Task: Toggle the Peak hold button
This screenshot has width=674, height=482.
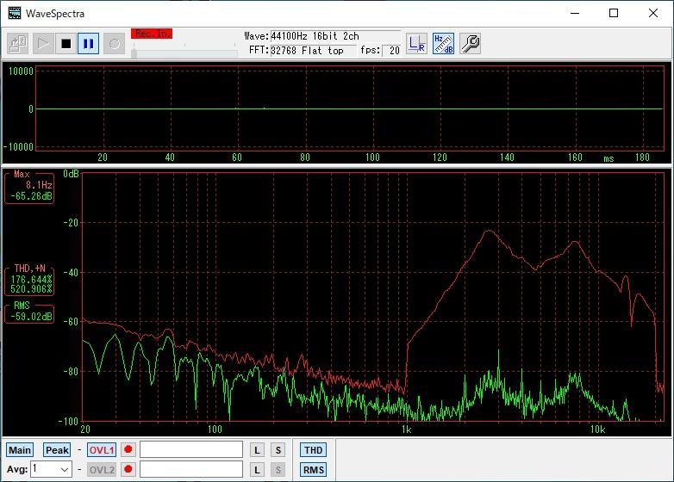Action: 57,450
